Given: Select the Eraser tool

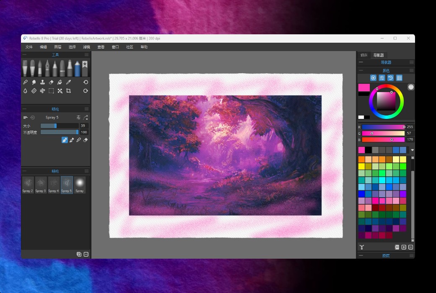Looking at the screenshot, I should click(x=51, y=82).
